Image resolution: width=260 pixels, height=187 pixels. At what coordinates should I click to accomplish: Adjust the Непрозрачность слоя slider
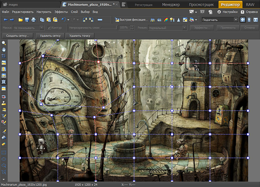109,28
